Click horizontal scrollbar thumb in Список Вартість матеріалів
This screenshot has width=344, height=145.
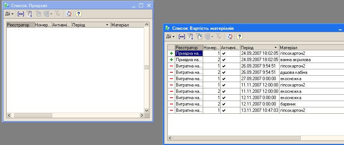[x=237, y=138]
